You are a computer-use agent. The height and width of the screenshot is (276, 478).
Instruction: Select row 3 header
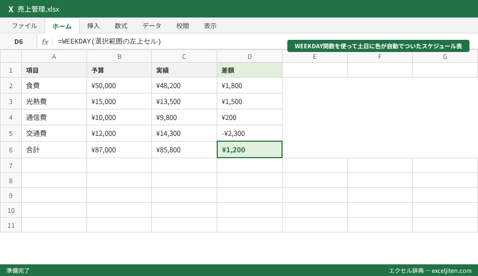click(11, 101)
